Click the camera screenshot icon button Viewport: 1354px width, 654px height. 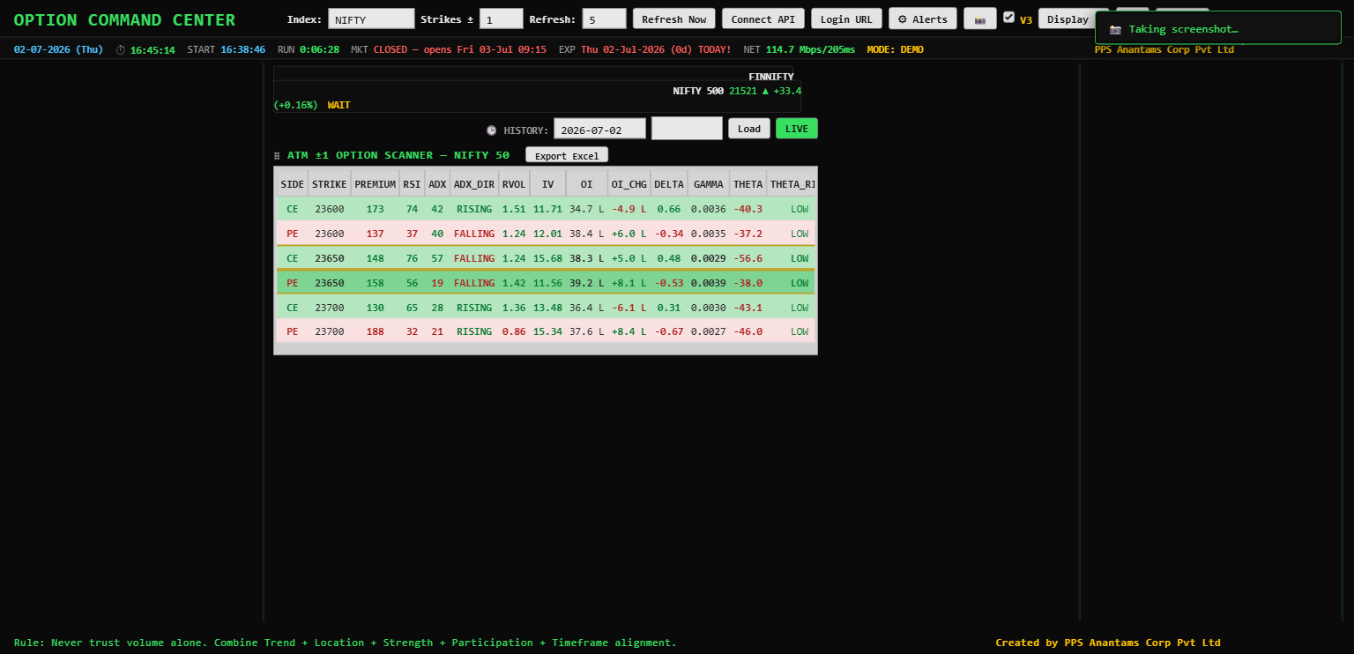click(x=979, y=19)
